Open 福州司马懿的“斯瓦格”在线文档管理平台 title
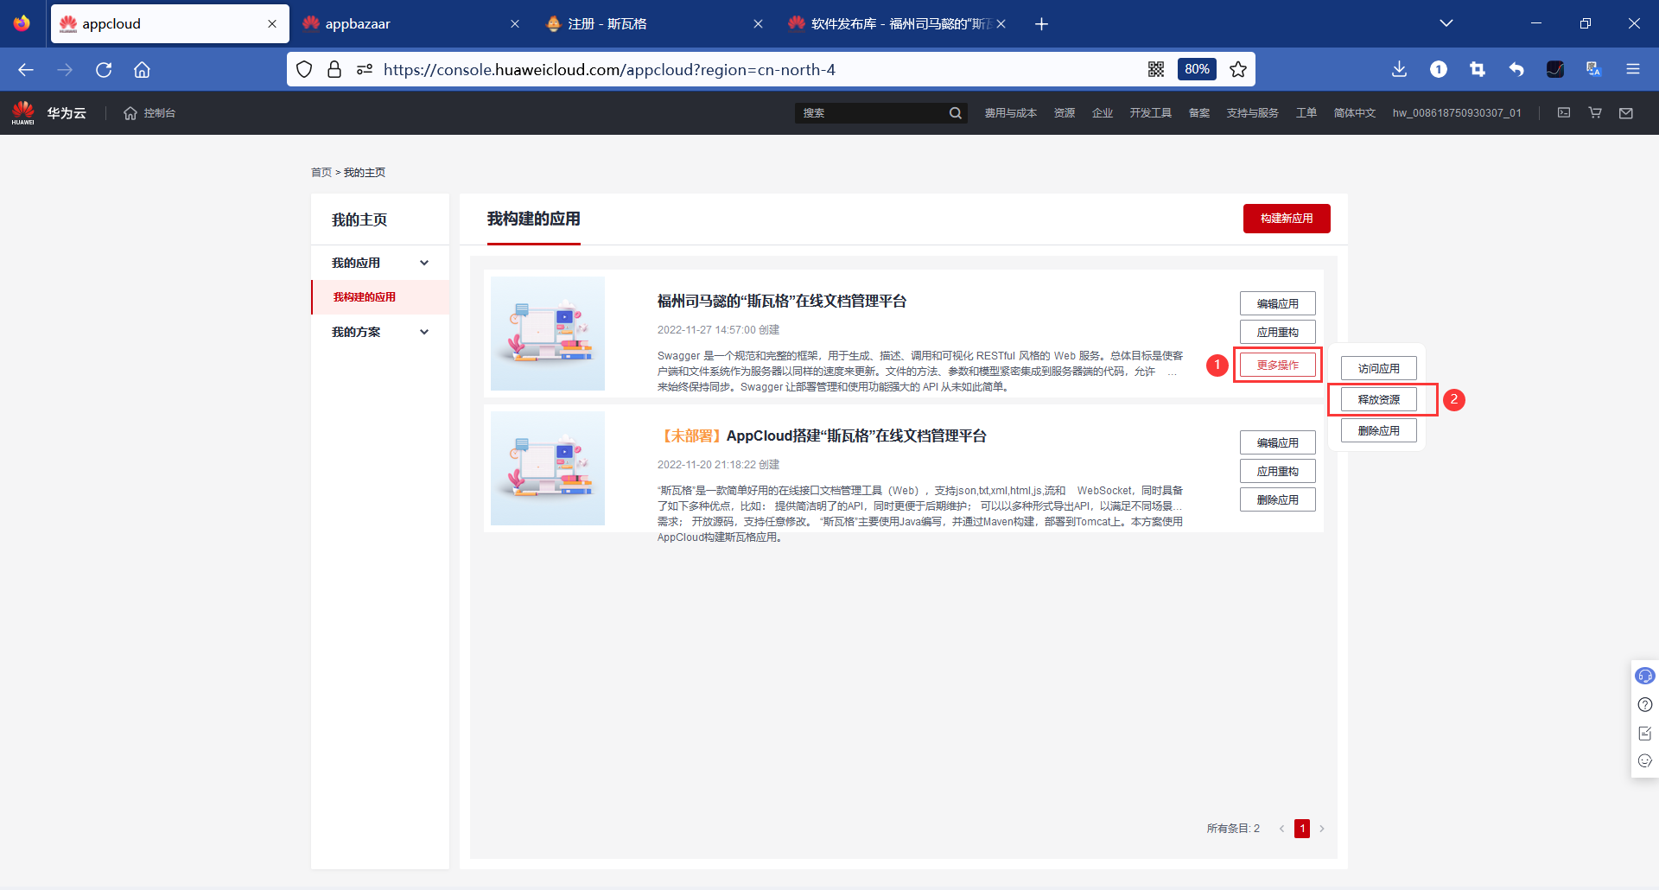The width and height of the screenshot is (1659, 890). (782, 302)
